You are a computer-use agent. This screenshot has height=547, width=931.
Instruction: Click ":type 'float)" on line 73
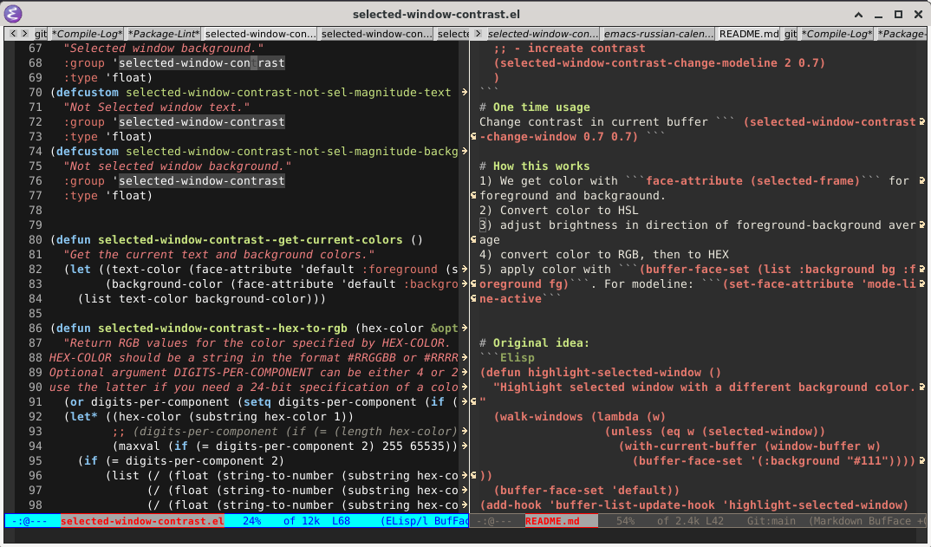pyautogui.click(x=108, y=137)
